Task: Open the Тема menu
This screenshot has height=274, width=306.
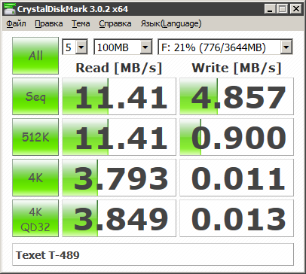Action: (81, 23)
